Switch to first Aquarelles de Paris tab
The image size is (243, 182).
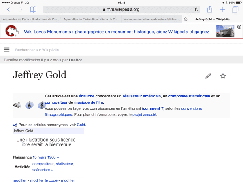coord(30,19)
